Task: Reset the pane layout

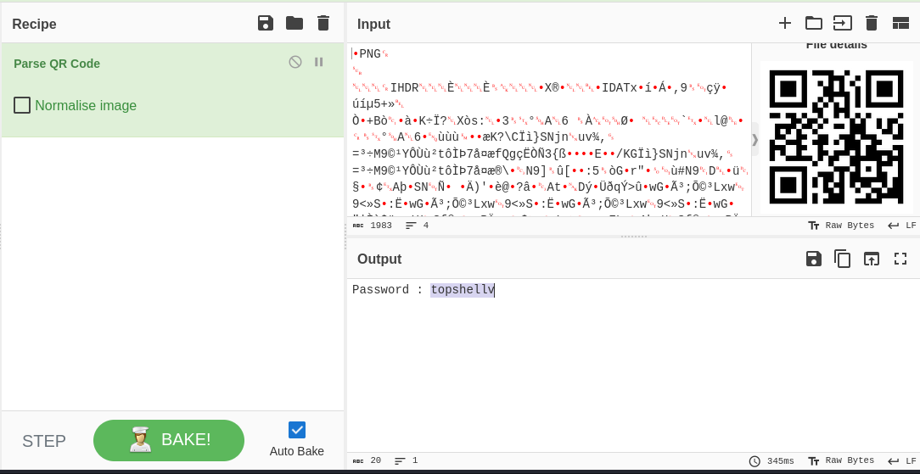Action: (900, 23)
